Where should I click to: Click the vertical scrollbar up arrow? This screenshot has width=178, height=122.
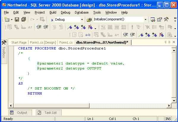click(x=174, y=50)
